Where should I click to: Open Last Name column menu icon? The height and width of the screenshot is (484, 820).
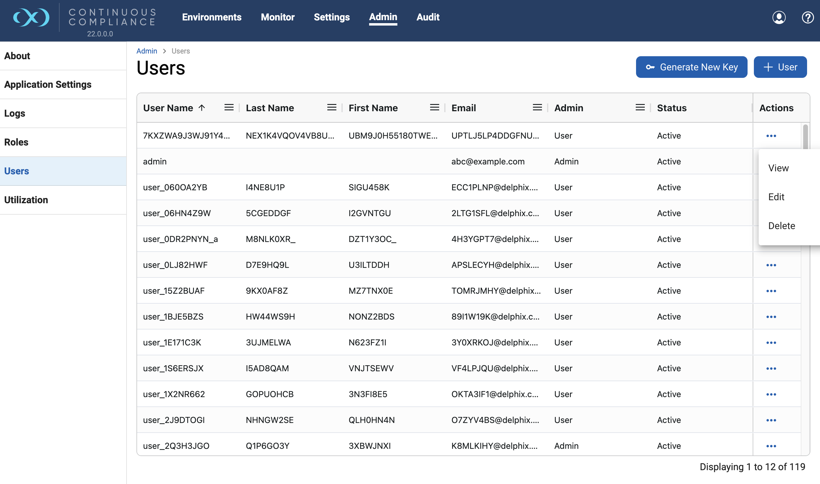pos(332,108)
